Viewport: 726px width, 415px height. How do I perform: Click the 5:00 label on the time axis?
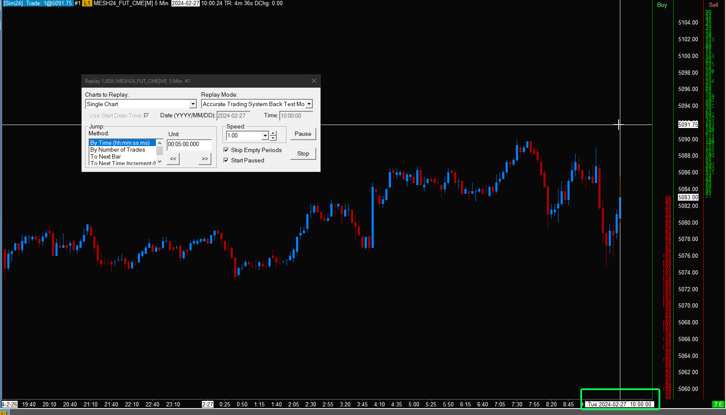(x=414, y=404)
